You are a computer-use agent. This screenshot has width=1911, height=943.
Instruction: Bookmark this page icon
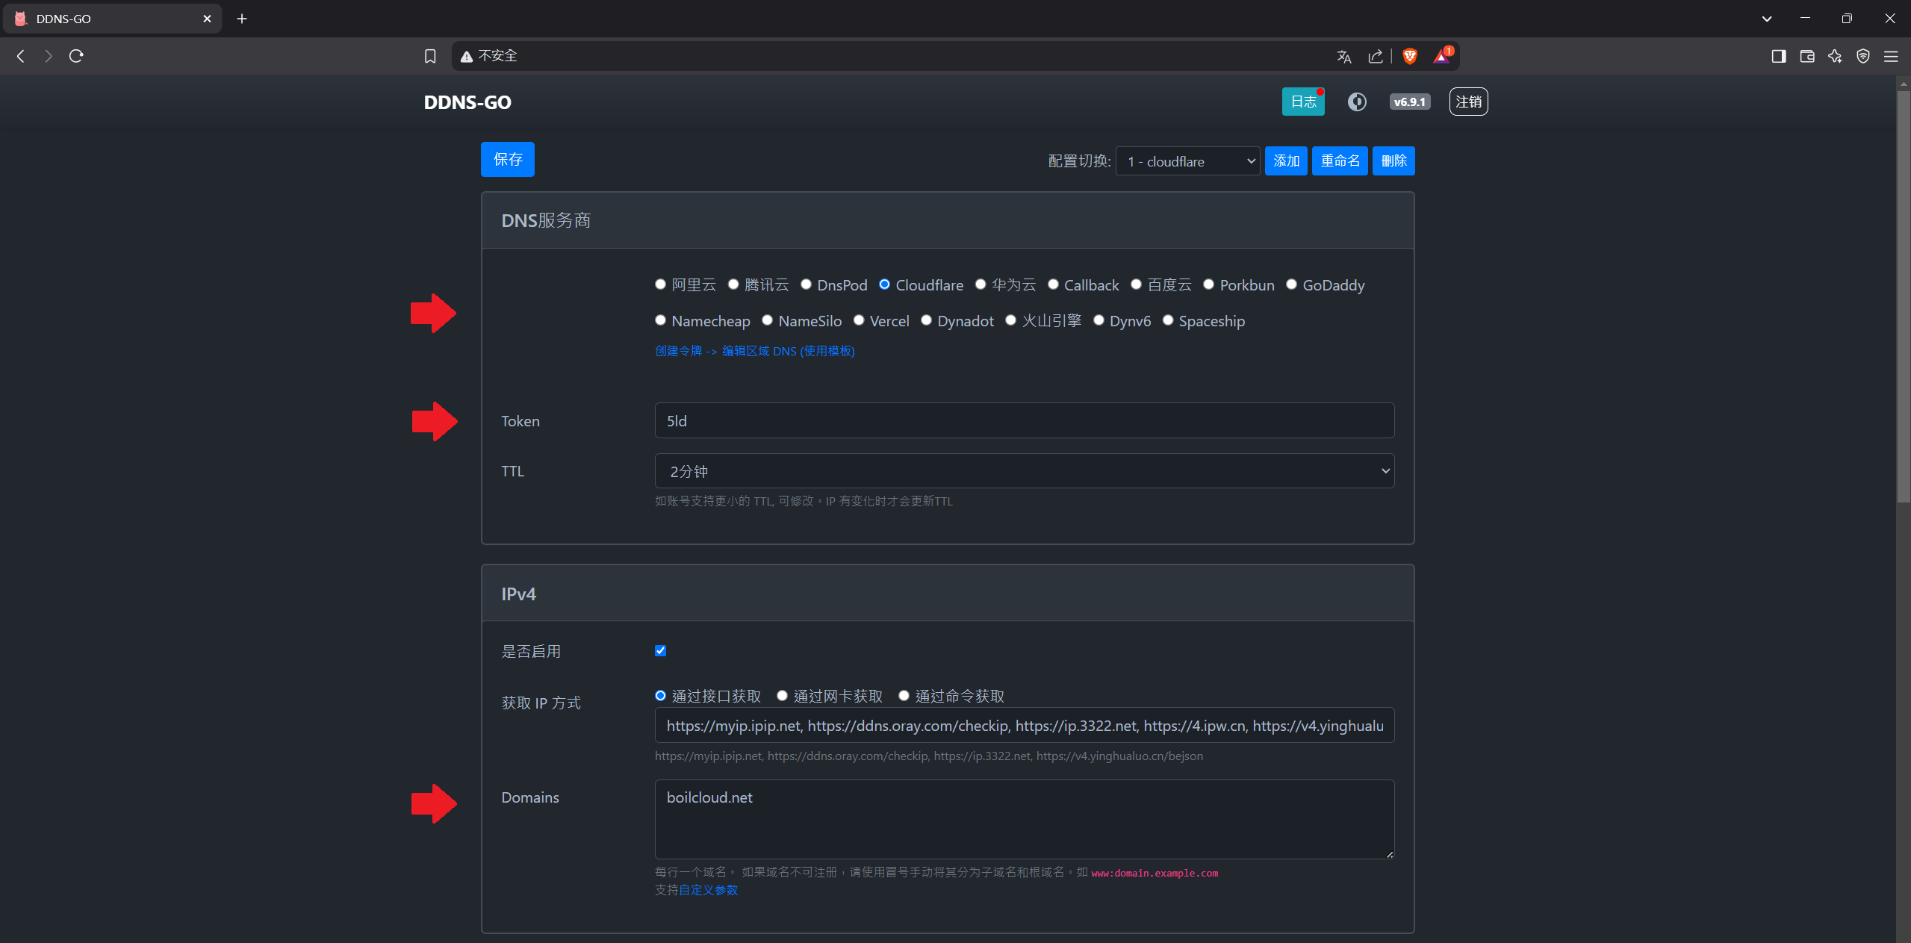tap(430, 56)
